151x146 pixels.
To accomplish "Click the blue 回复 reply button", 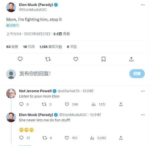I will point(137,74).
